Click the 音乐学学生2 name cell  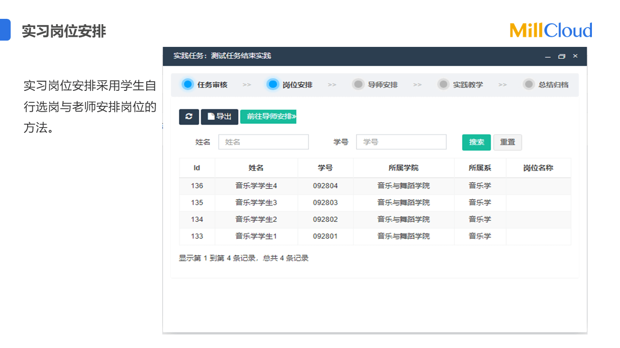(256, 219)
